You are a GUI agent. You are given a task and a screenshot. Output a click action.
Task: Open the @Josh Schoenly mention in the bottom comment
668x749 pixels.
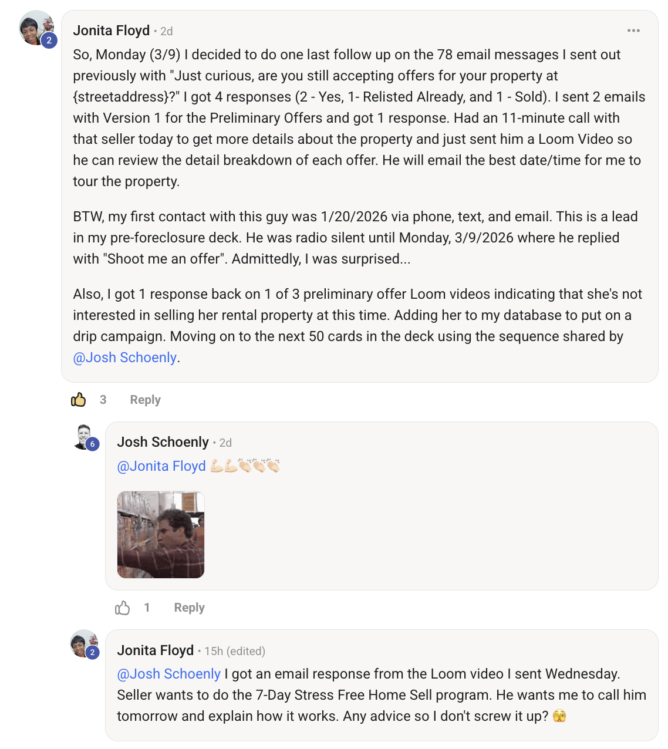tap(169, 673)
